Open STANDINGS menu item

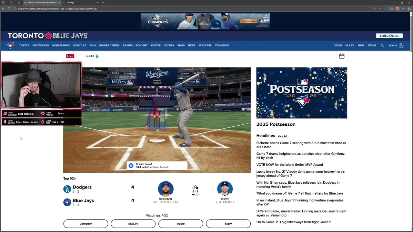[222, 45]
